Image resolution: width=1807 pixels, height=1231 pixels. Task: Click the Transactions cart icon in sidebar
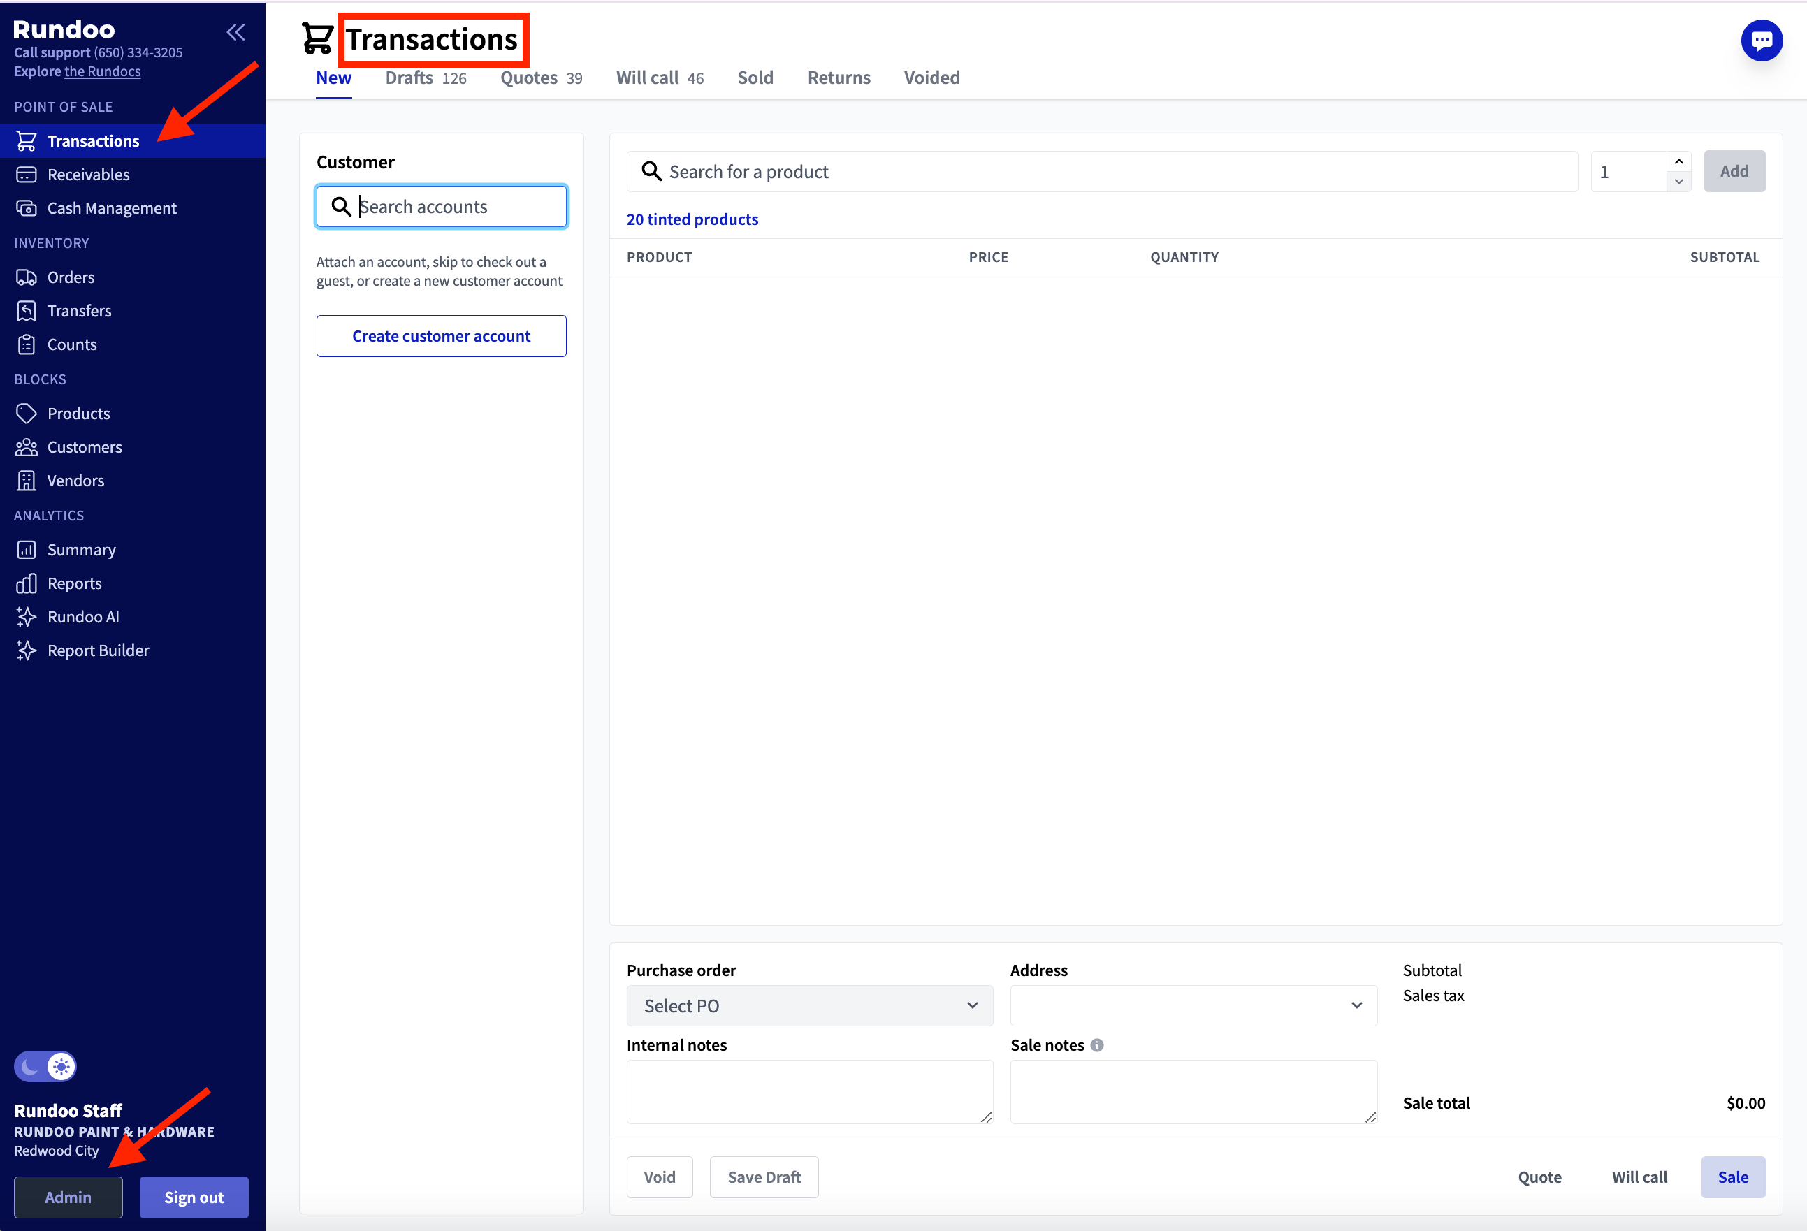click(27, 140)
